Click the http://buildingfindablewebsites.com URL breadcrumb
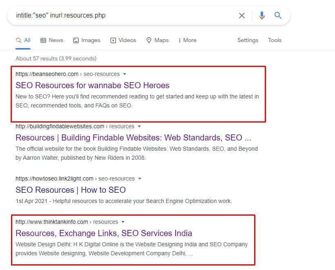This screenshot has width=335, height=270. (x=75, y=127)
